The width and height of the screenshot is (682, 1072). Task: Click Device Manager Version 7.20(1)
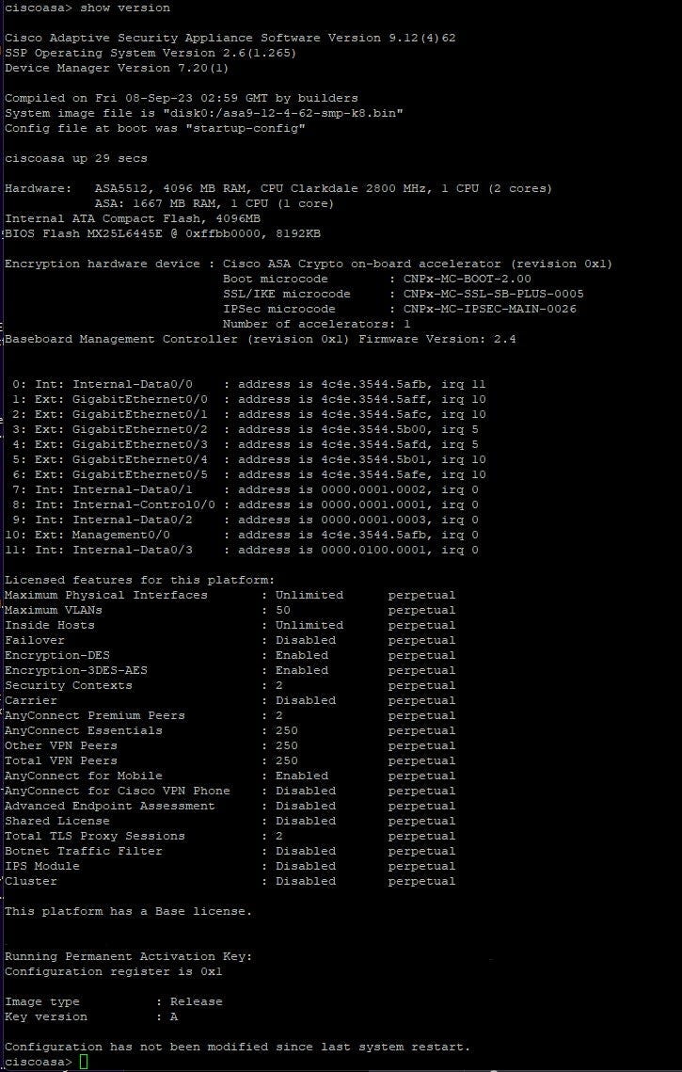[117, 69]
